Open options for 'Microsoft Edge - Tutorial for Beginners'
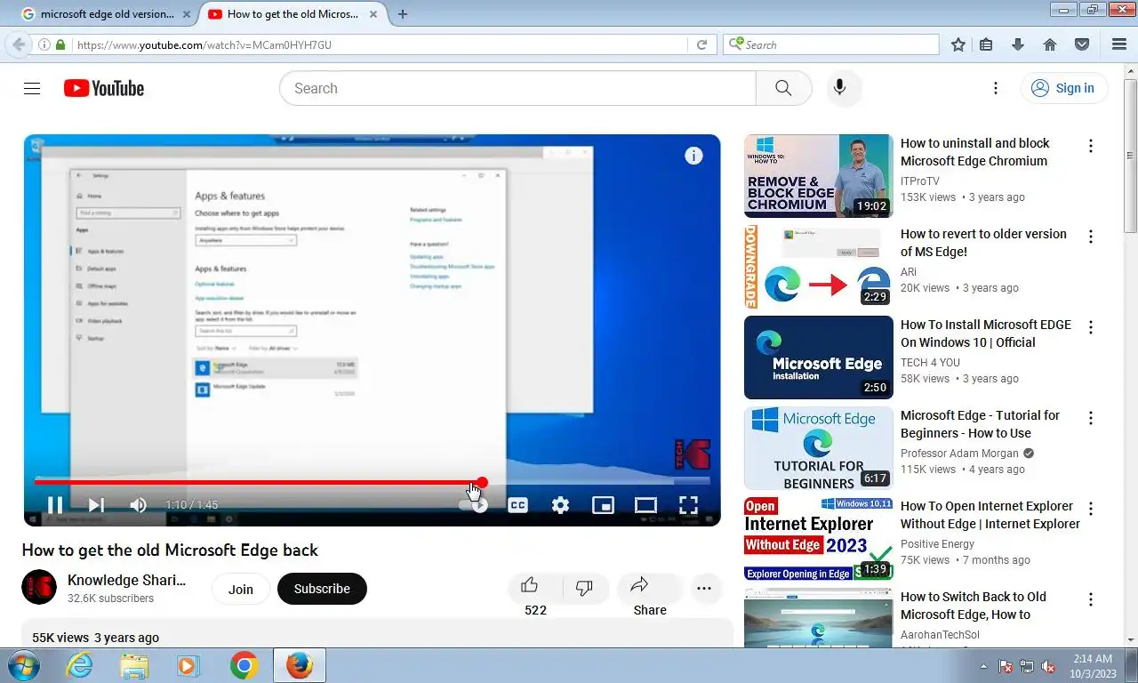This screenshot has width=1138, height=683. point(1091,418)
